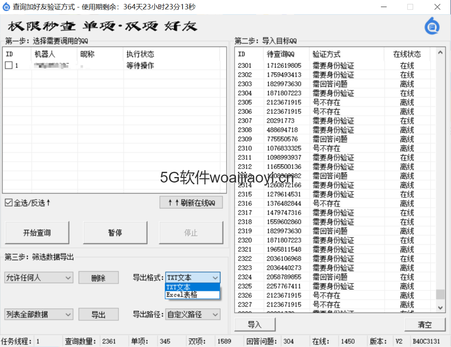Select QQ number 1279614531
451x347 pixels.
tap(284, 194)
